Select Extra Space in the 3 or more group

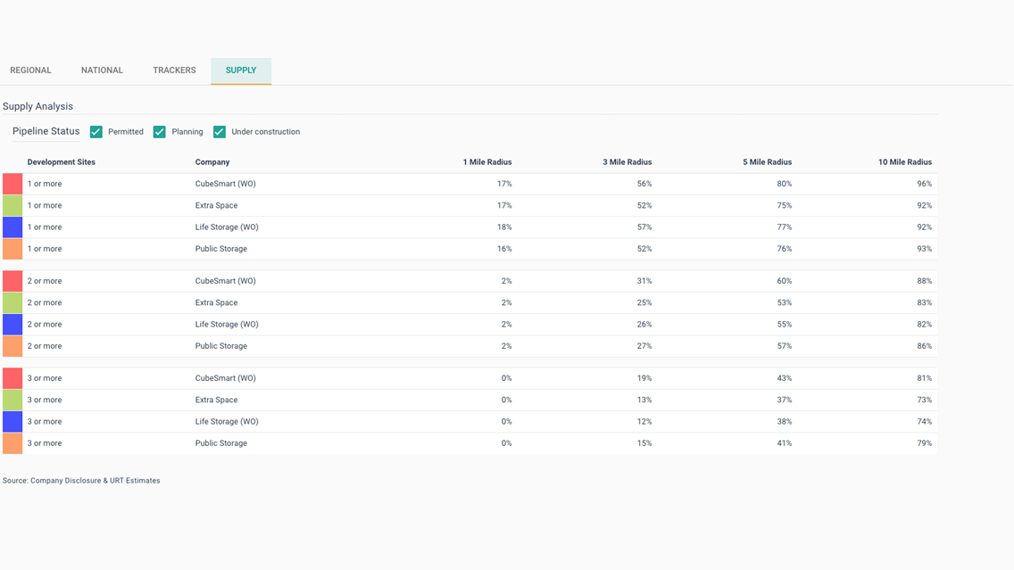pyautogui.click(x=216, y=400)
